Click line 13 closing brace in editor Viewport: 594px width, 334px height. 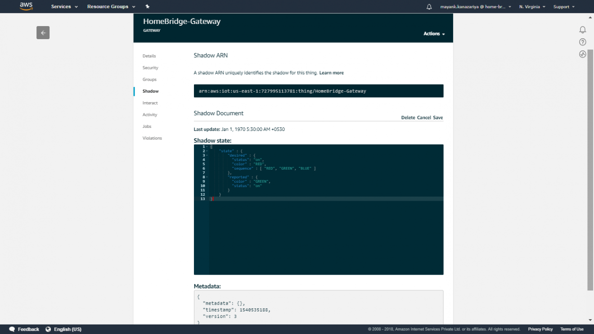coord(211,199)
